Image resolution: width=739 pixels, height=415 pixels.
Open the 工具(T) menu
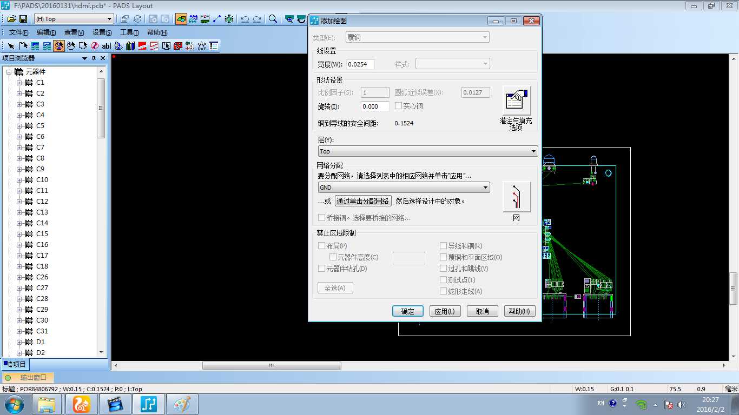coord(130,32)
